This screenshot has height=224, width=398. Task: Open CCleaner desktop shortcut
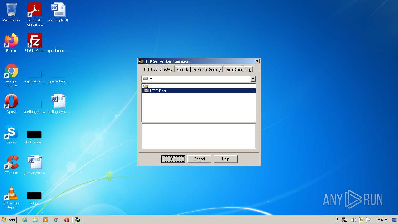(x=11, y=165)
